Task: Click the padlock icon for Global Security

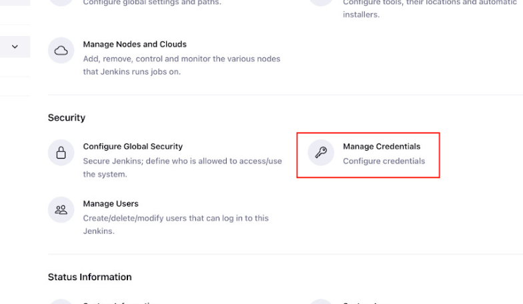Action: (x=61, y=153)
